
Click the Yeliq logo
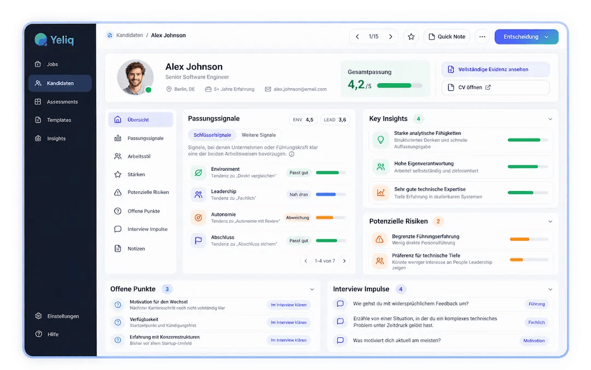(x=54, y=39)
